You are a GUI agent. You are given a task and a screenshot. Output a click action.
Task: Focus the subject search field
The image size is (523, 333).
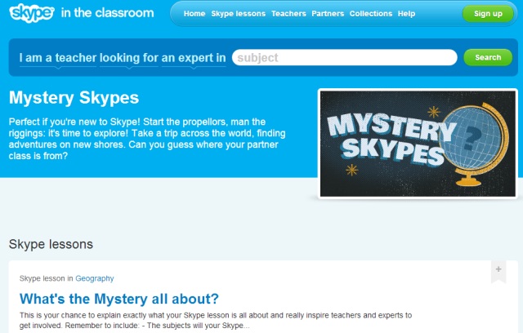point(345,58)
